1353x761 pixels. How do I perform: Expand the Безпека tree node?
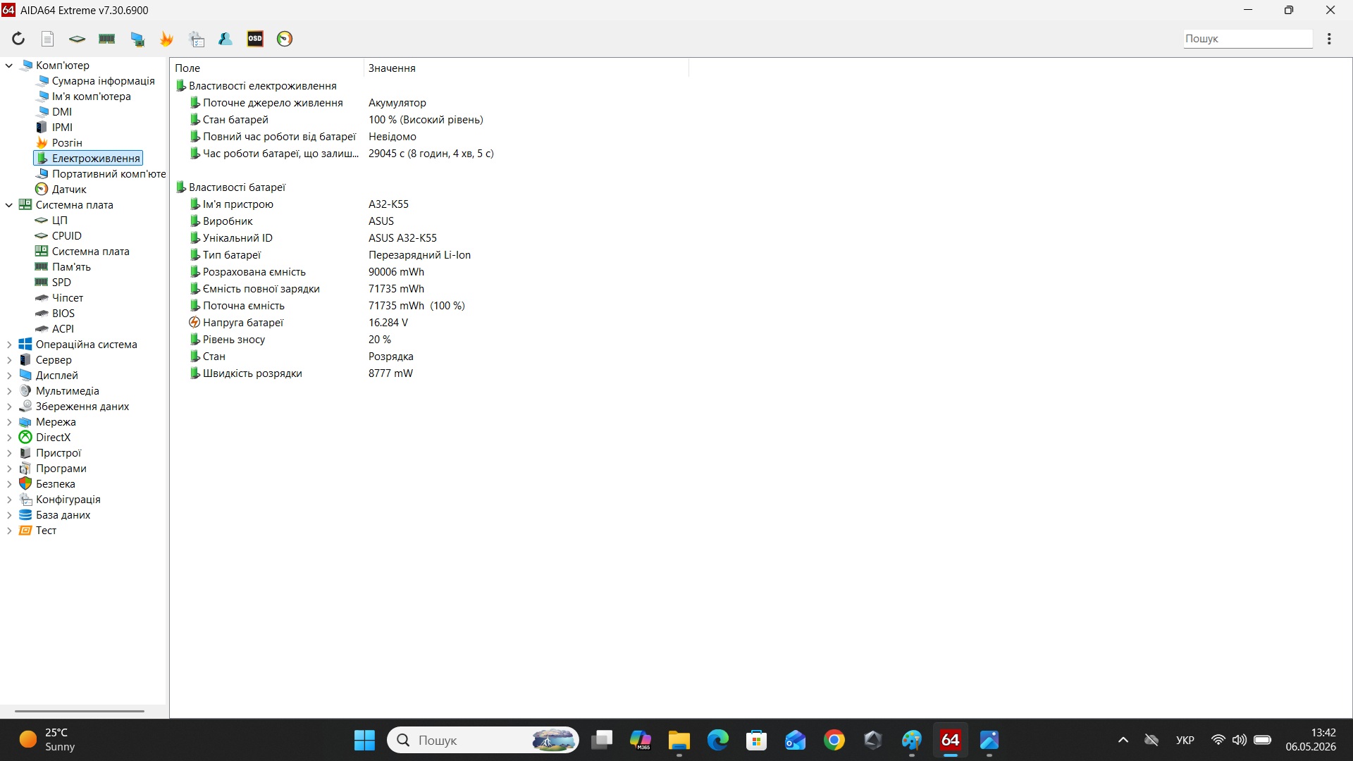tap(9, 484)
